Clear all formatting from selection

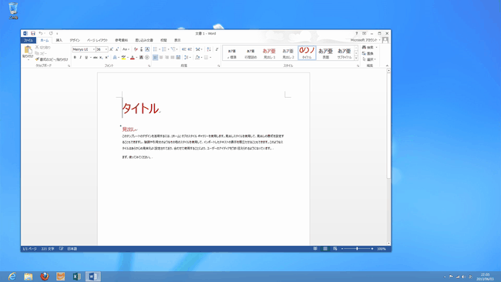pyautogui.click(x=136, y=49)
